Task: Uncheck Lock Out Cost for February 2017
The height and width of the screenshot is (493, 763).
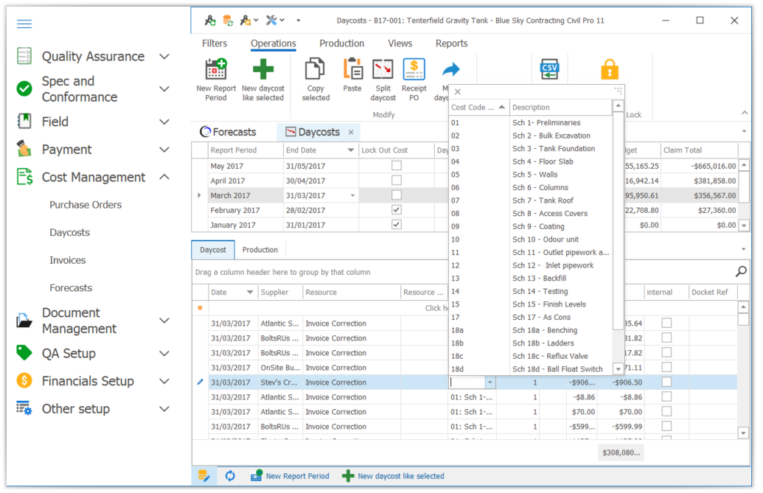Action: click(397, 210)
